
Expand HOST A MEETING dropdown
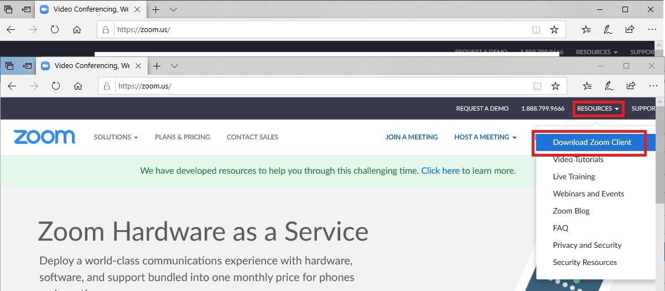[485, 137]
